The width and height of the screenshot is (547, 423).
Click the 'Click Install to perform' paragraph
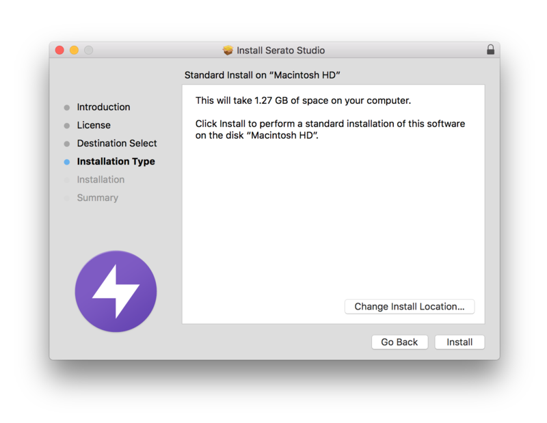330,129
